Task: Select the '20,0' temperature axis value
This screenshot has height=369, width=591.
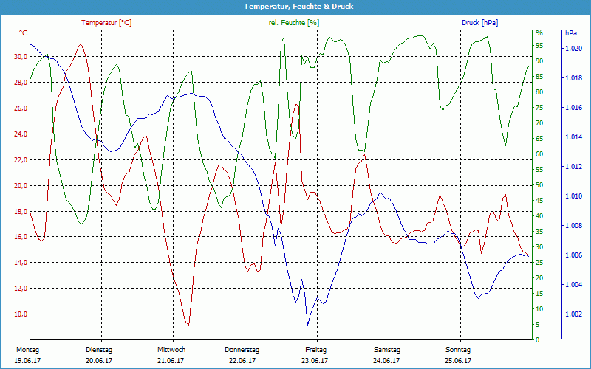Action: [x=21, y=185]
